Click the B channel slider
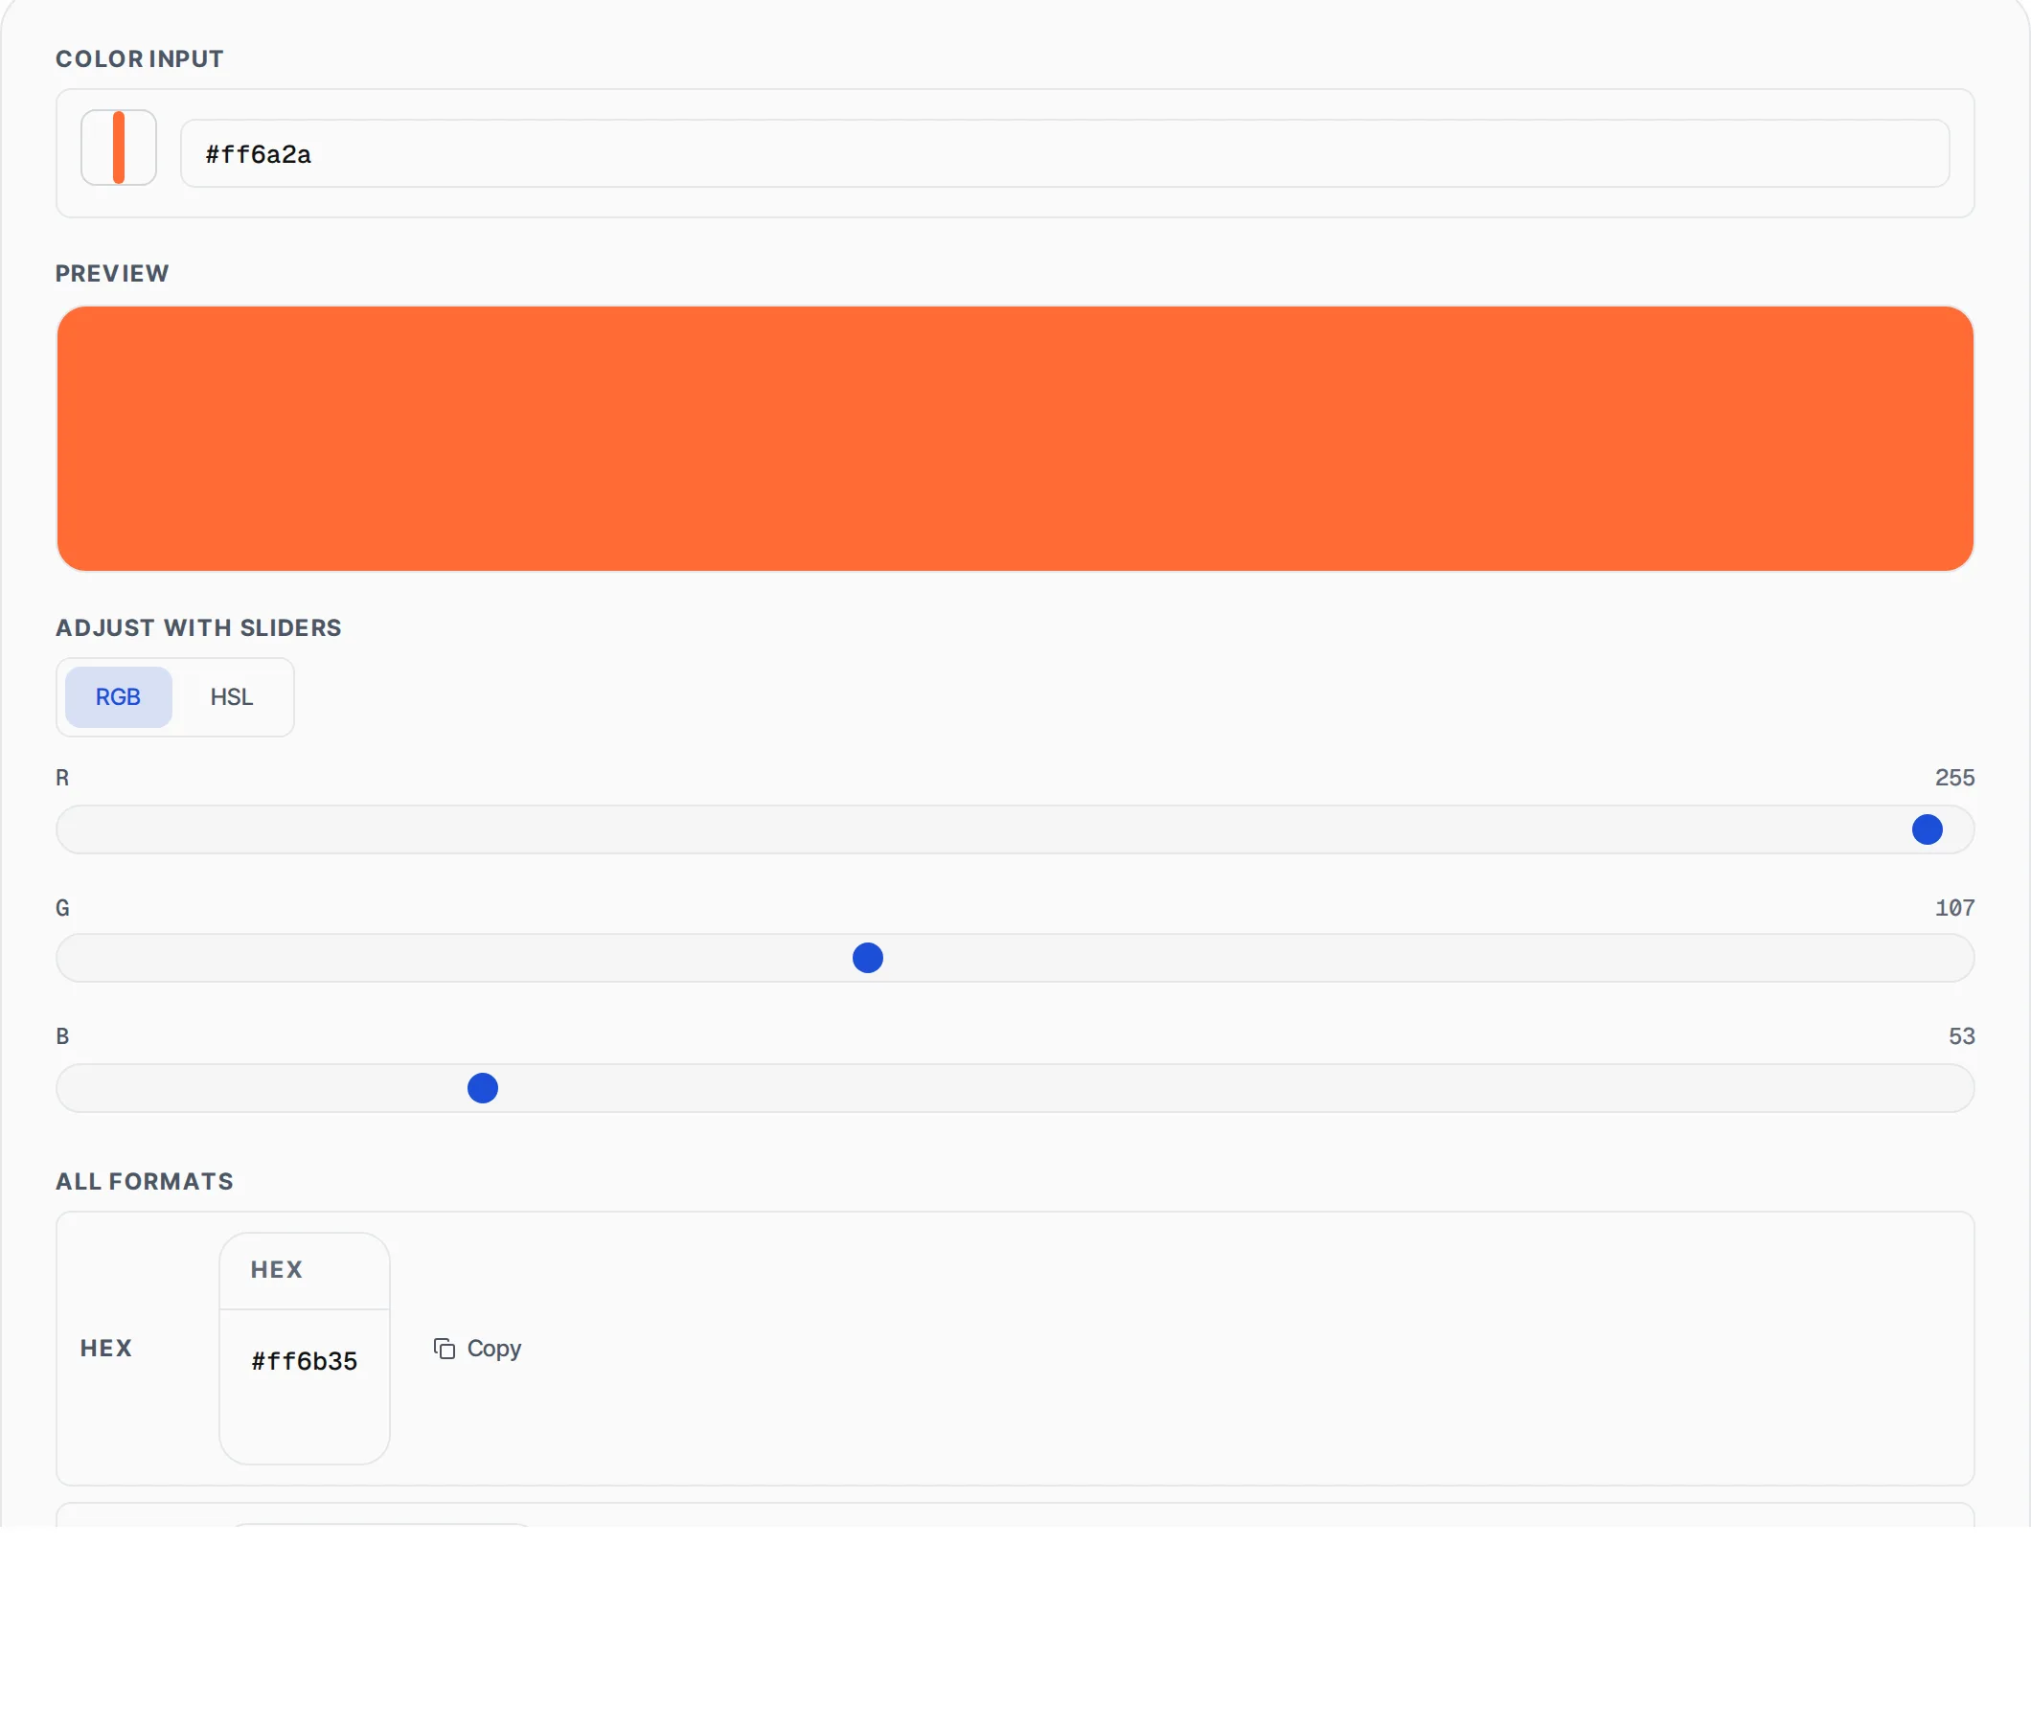The image size is (2031, 1726). pos(1015,1088)
